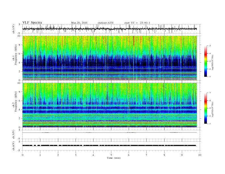Click the ch.1 "Frequency (kHz)" axis label

point(16,55)
